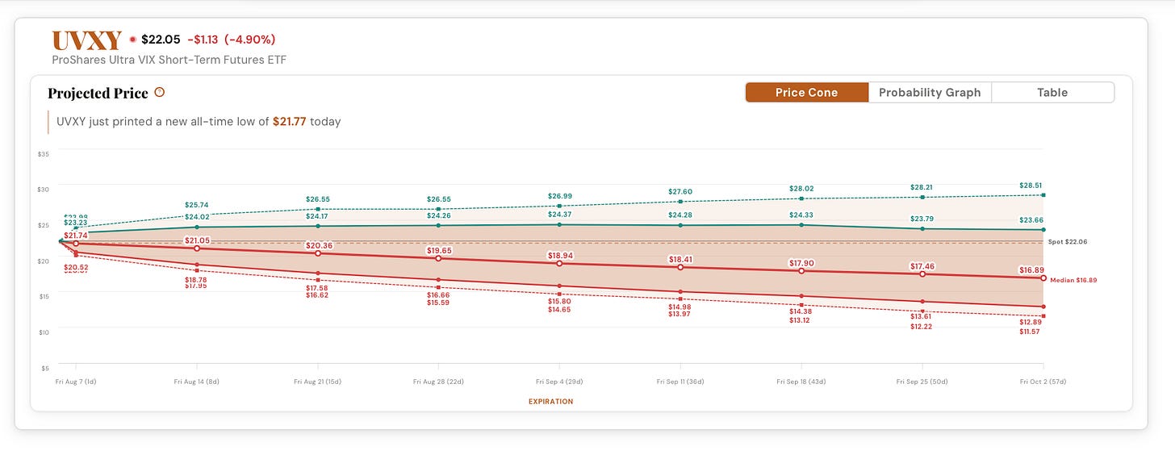1175x455 pixels.
Task: Click the Projected Price info icon
Action: 160,93
